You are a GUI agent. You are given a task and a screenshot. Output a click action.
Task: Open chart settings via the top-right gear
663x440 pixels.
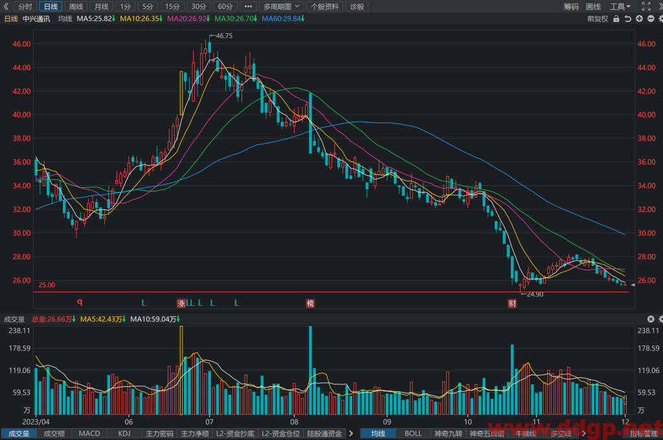[660, 19]
